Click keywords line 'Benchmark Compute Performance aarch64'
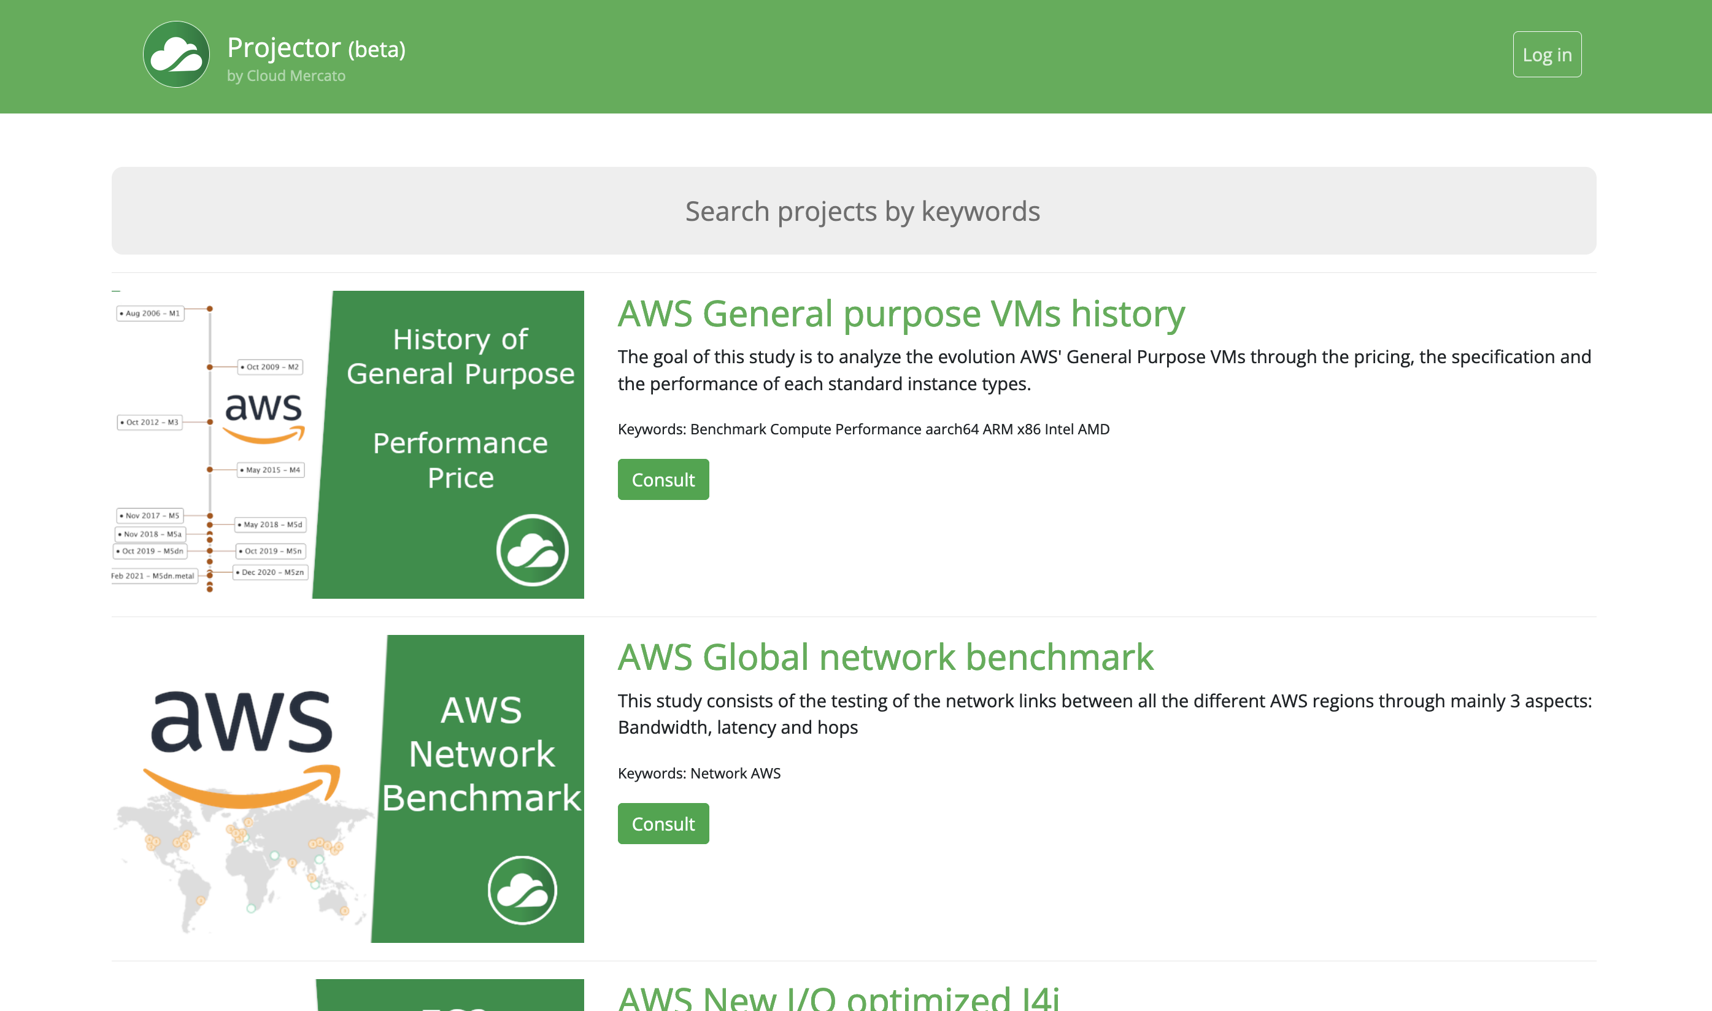Screen dimensions: 1712x1011 pyautogui.click(x=863, y=429)
